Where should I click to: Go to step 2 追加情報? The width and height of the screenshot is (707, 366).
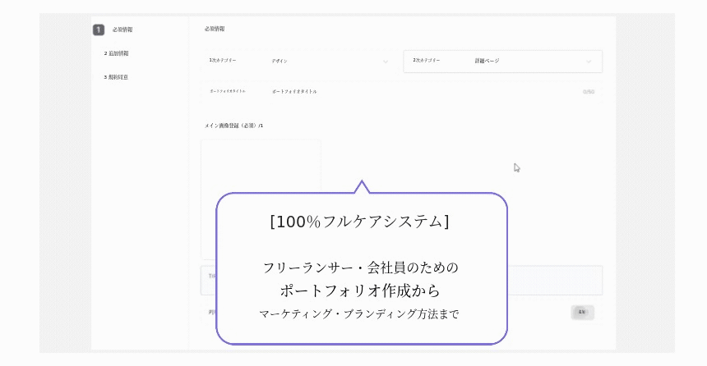(117, 53)
